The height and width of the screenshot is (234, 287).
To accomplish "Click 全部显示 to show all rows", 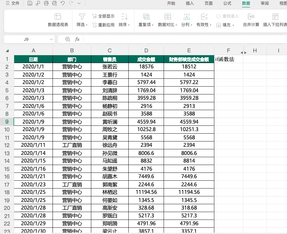I will (x=103, y=16).
